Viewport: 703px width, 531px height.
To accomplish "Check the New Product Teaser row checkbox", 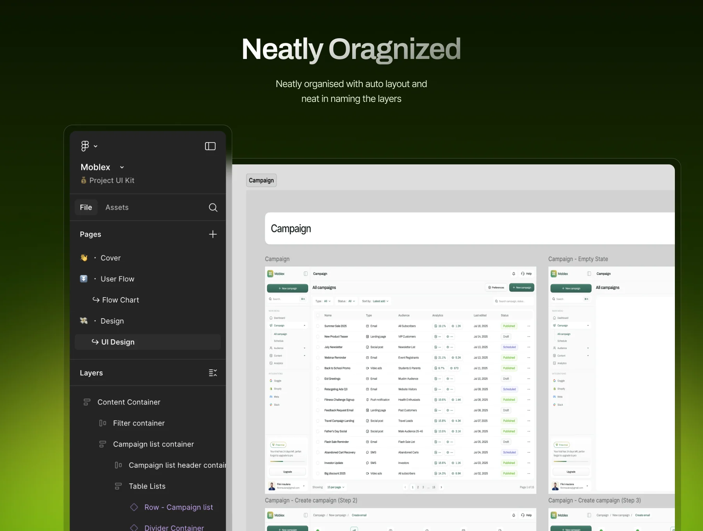I will 318,337.
